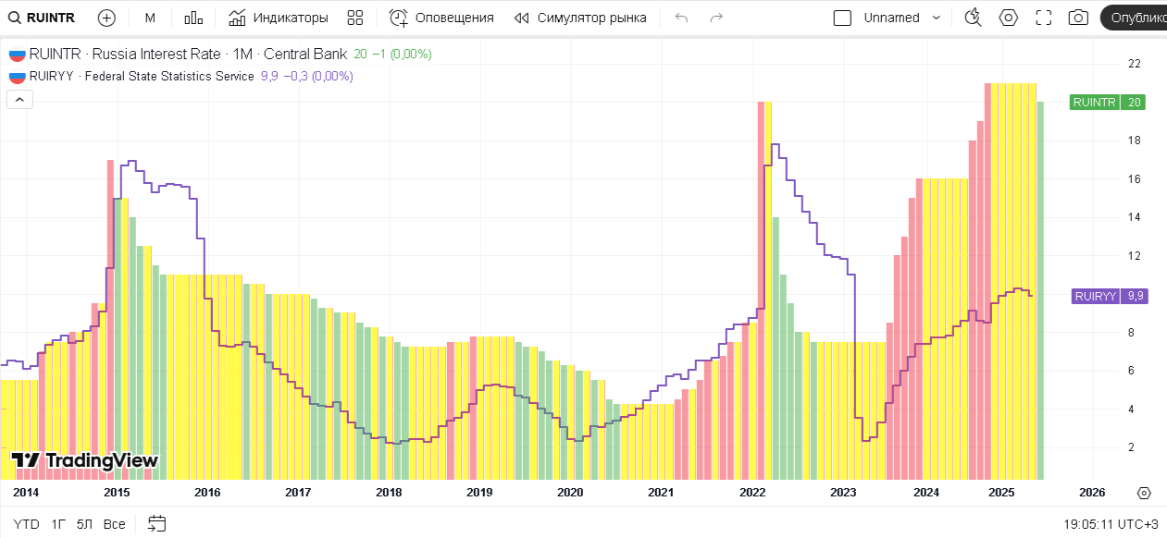Screen dimensions: 1167x538
Task: Click the Опубликовать button
Action: coord(1135,18)
